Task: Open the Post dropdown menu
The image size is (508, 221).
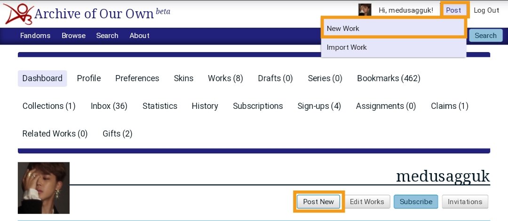Action: click(453, 10)
